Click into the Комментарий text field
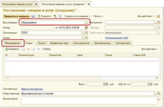This screenshot has width=164, height=108. (x=87, y=100)
